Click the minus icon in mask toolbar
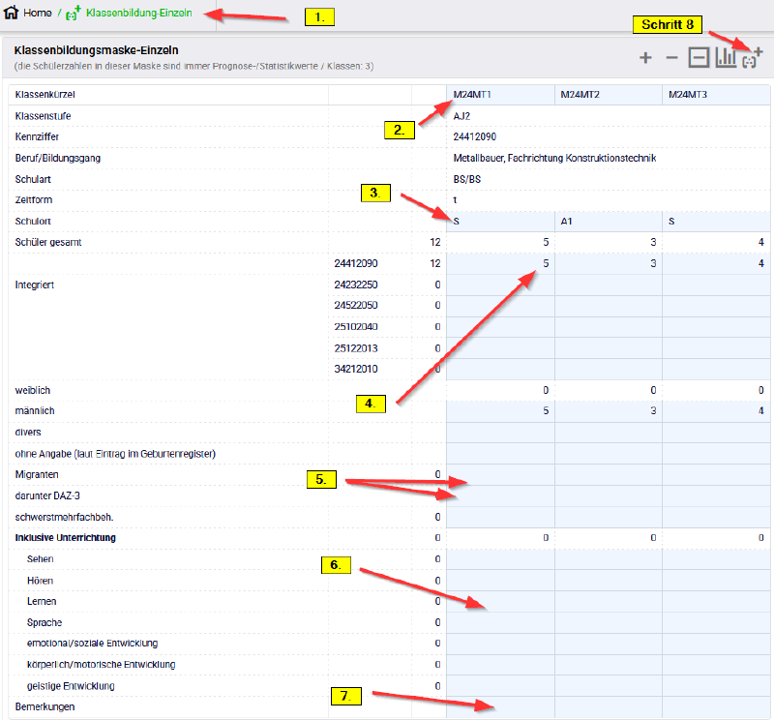 (671, 59)
